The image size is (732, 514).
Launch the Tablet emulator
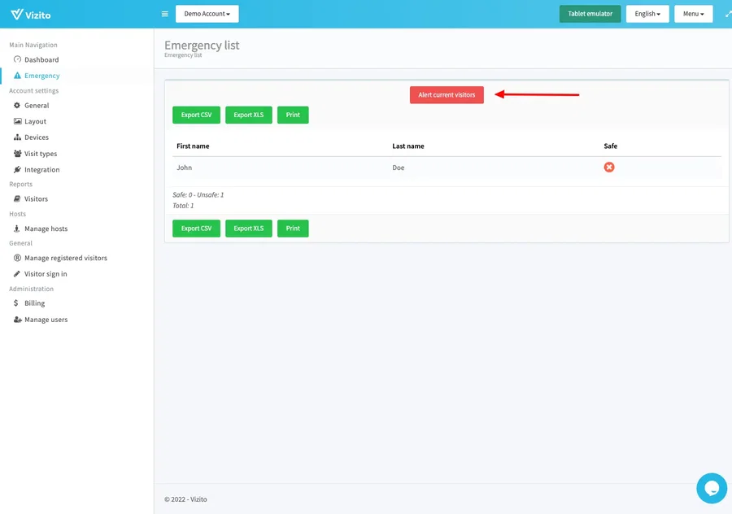click(590, 14)
